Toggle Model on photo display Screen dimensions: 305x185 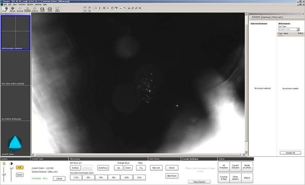pyautogui.click(x=247, y=166)
